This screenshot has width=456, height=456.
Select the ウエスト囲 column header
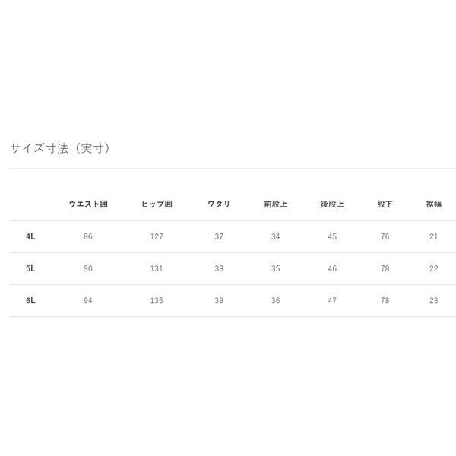coord(88,204)
